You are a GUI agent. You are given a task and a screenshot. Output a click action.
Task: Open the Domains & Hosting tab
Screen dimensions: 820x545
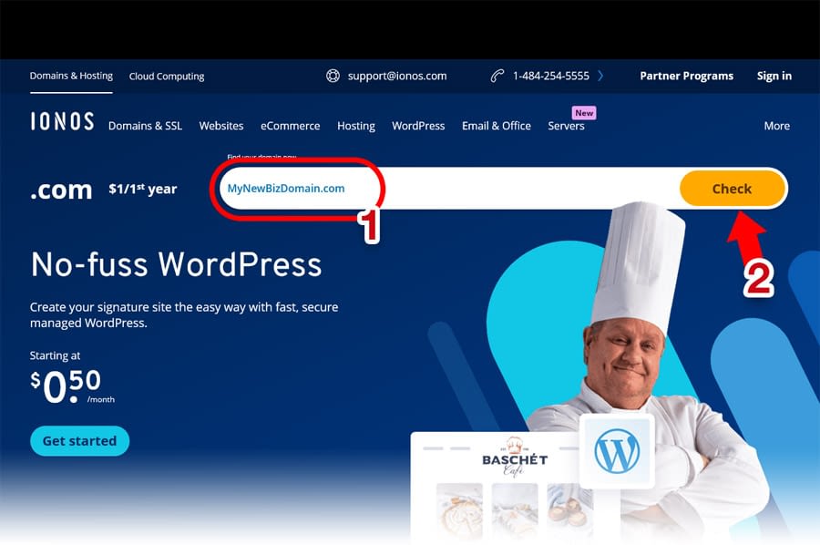(71, 76)
